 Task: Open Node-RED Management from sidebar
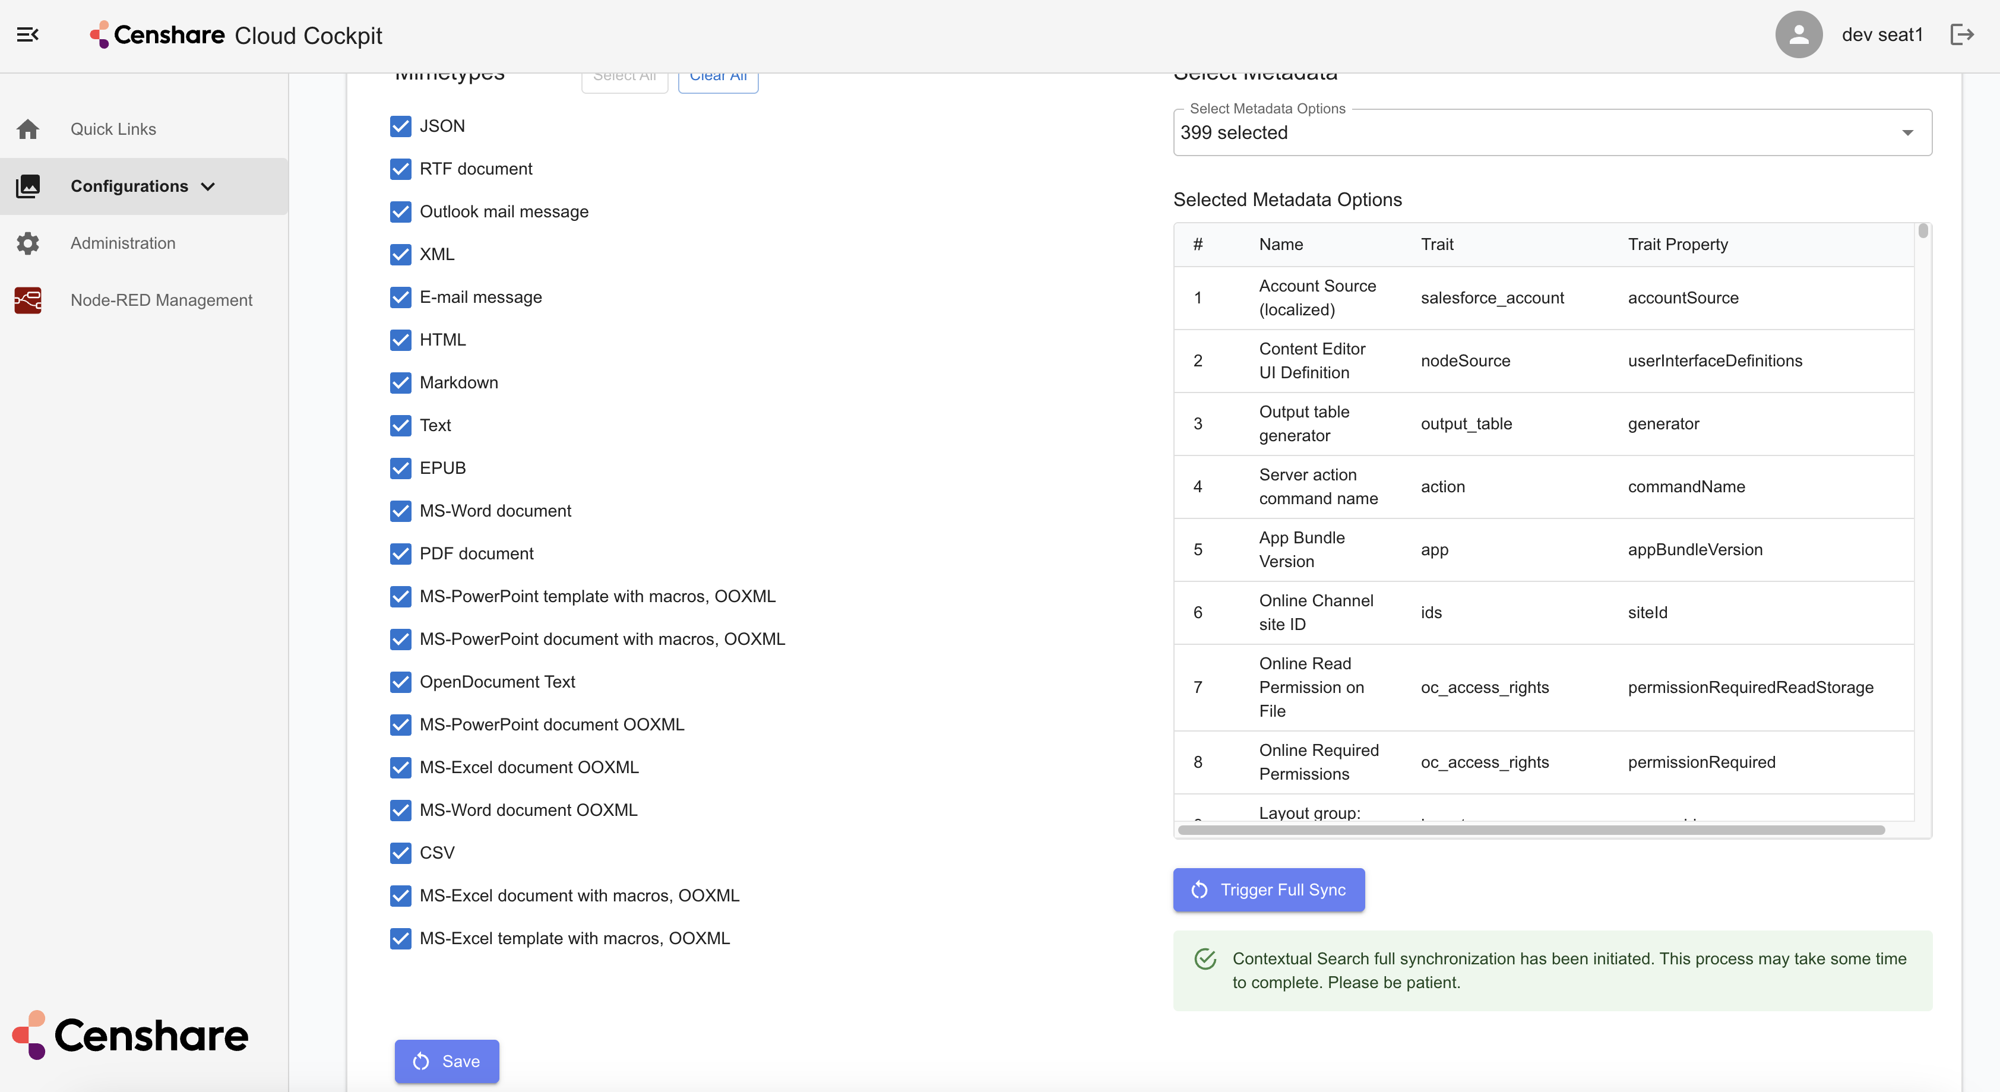[x=161, y=300]
